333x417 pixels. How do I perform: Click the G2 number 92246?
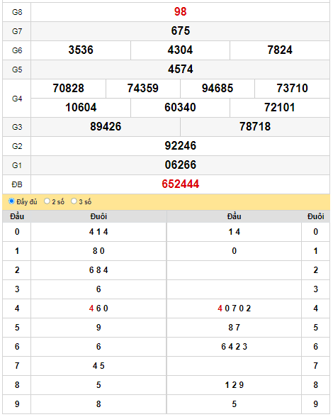point(180,146)
